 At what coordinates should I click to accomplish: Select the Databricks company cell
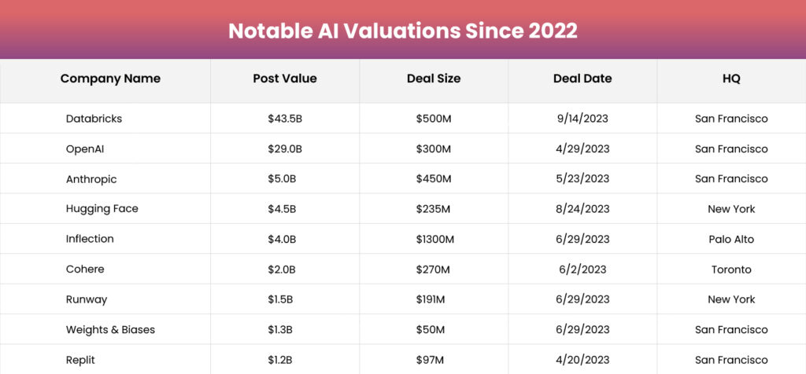point(94,119)
